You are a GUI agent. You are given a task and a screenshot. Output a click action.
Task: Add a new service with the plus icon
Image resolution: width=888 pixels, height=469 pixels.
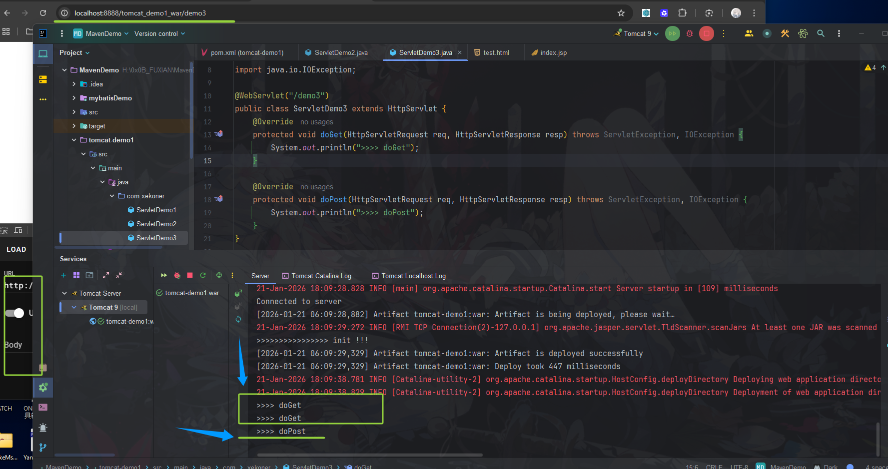63,275
